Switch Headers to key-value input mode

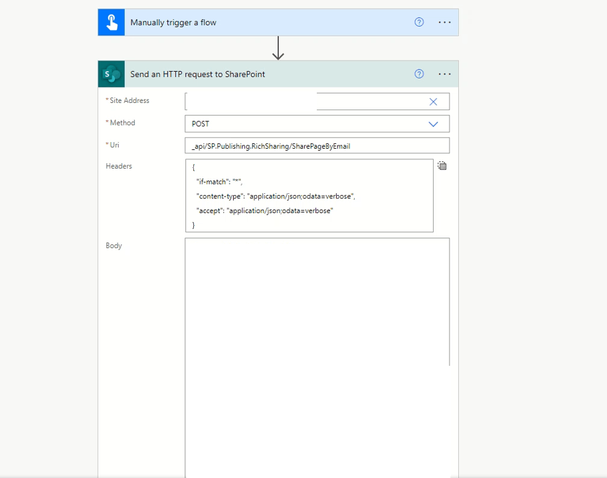[442, 166]
